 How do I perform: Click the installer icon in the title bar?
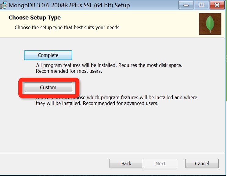click(x=4, y=5)
